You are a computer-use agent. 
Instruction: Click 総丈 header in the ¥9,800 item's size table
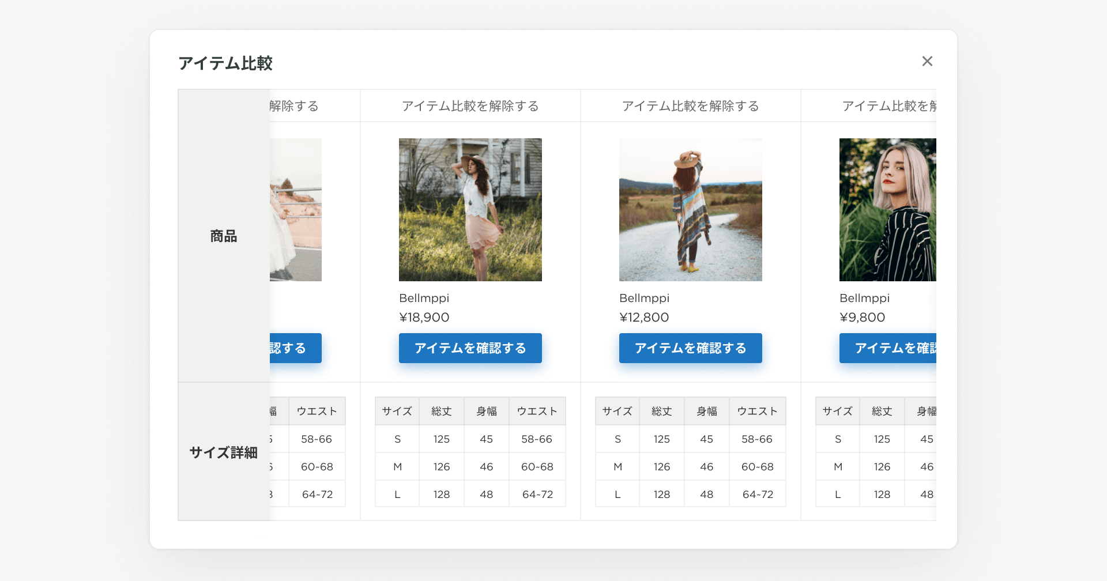tap(882, 411)
